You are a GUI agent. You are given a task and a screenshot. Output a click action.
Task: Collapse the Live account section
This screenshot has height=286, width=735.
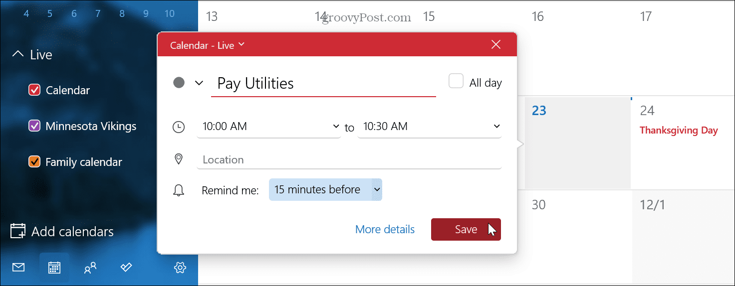18,54
